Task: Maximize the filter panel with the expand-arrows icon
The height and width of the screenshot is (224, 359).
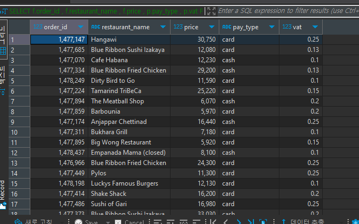Action: [211, 11]
